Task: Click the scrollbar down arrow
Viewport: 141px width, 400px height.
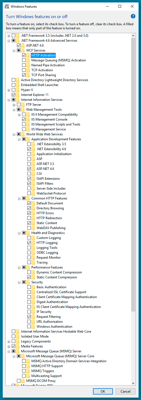Action: click(x=133, y=383)
